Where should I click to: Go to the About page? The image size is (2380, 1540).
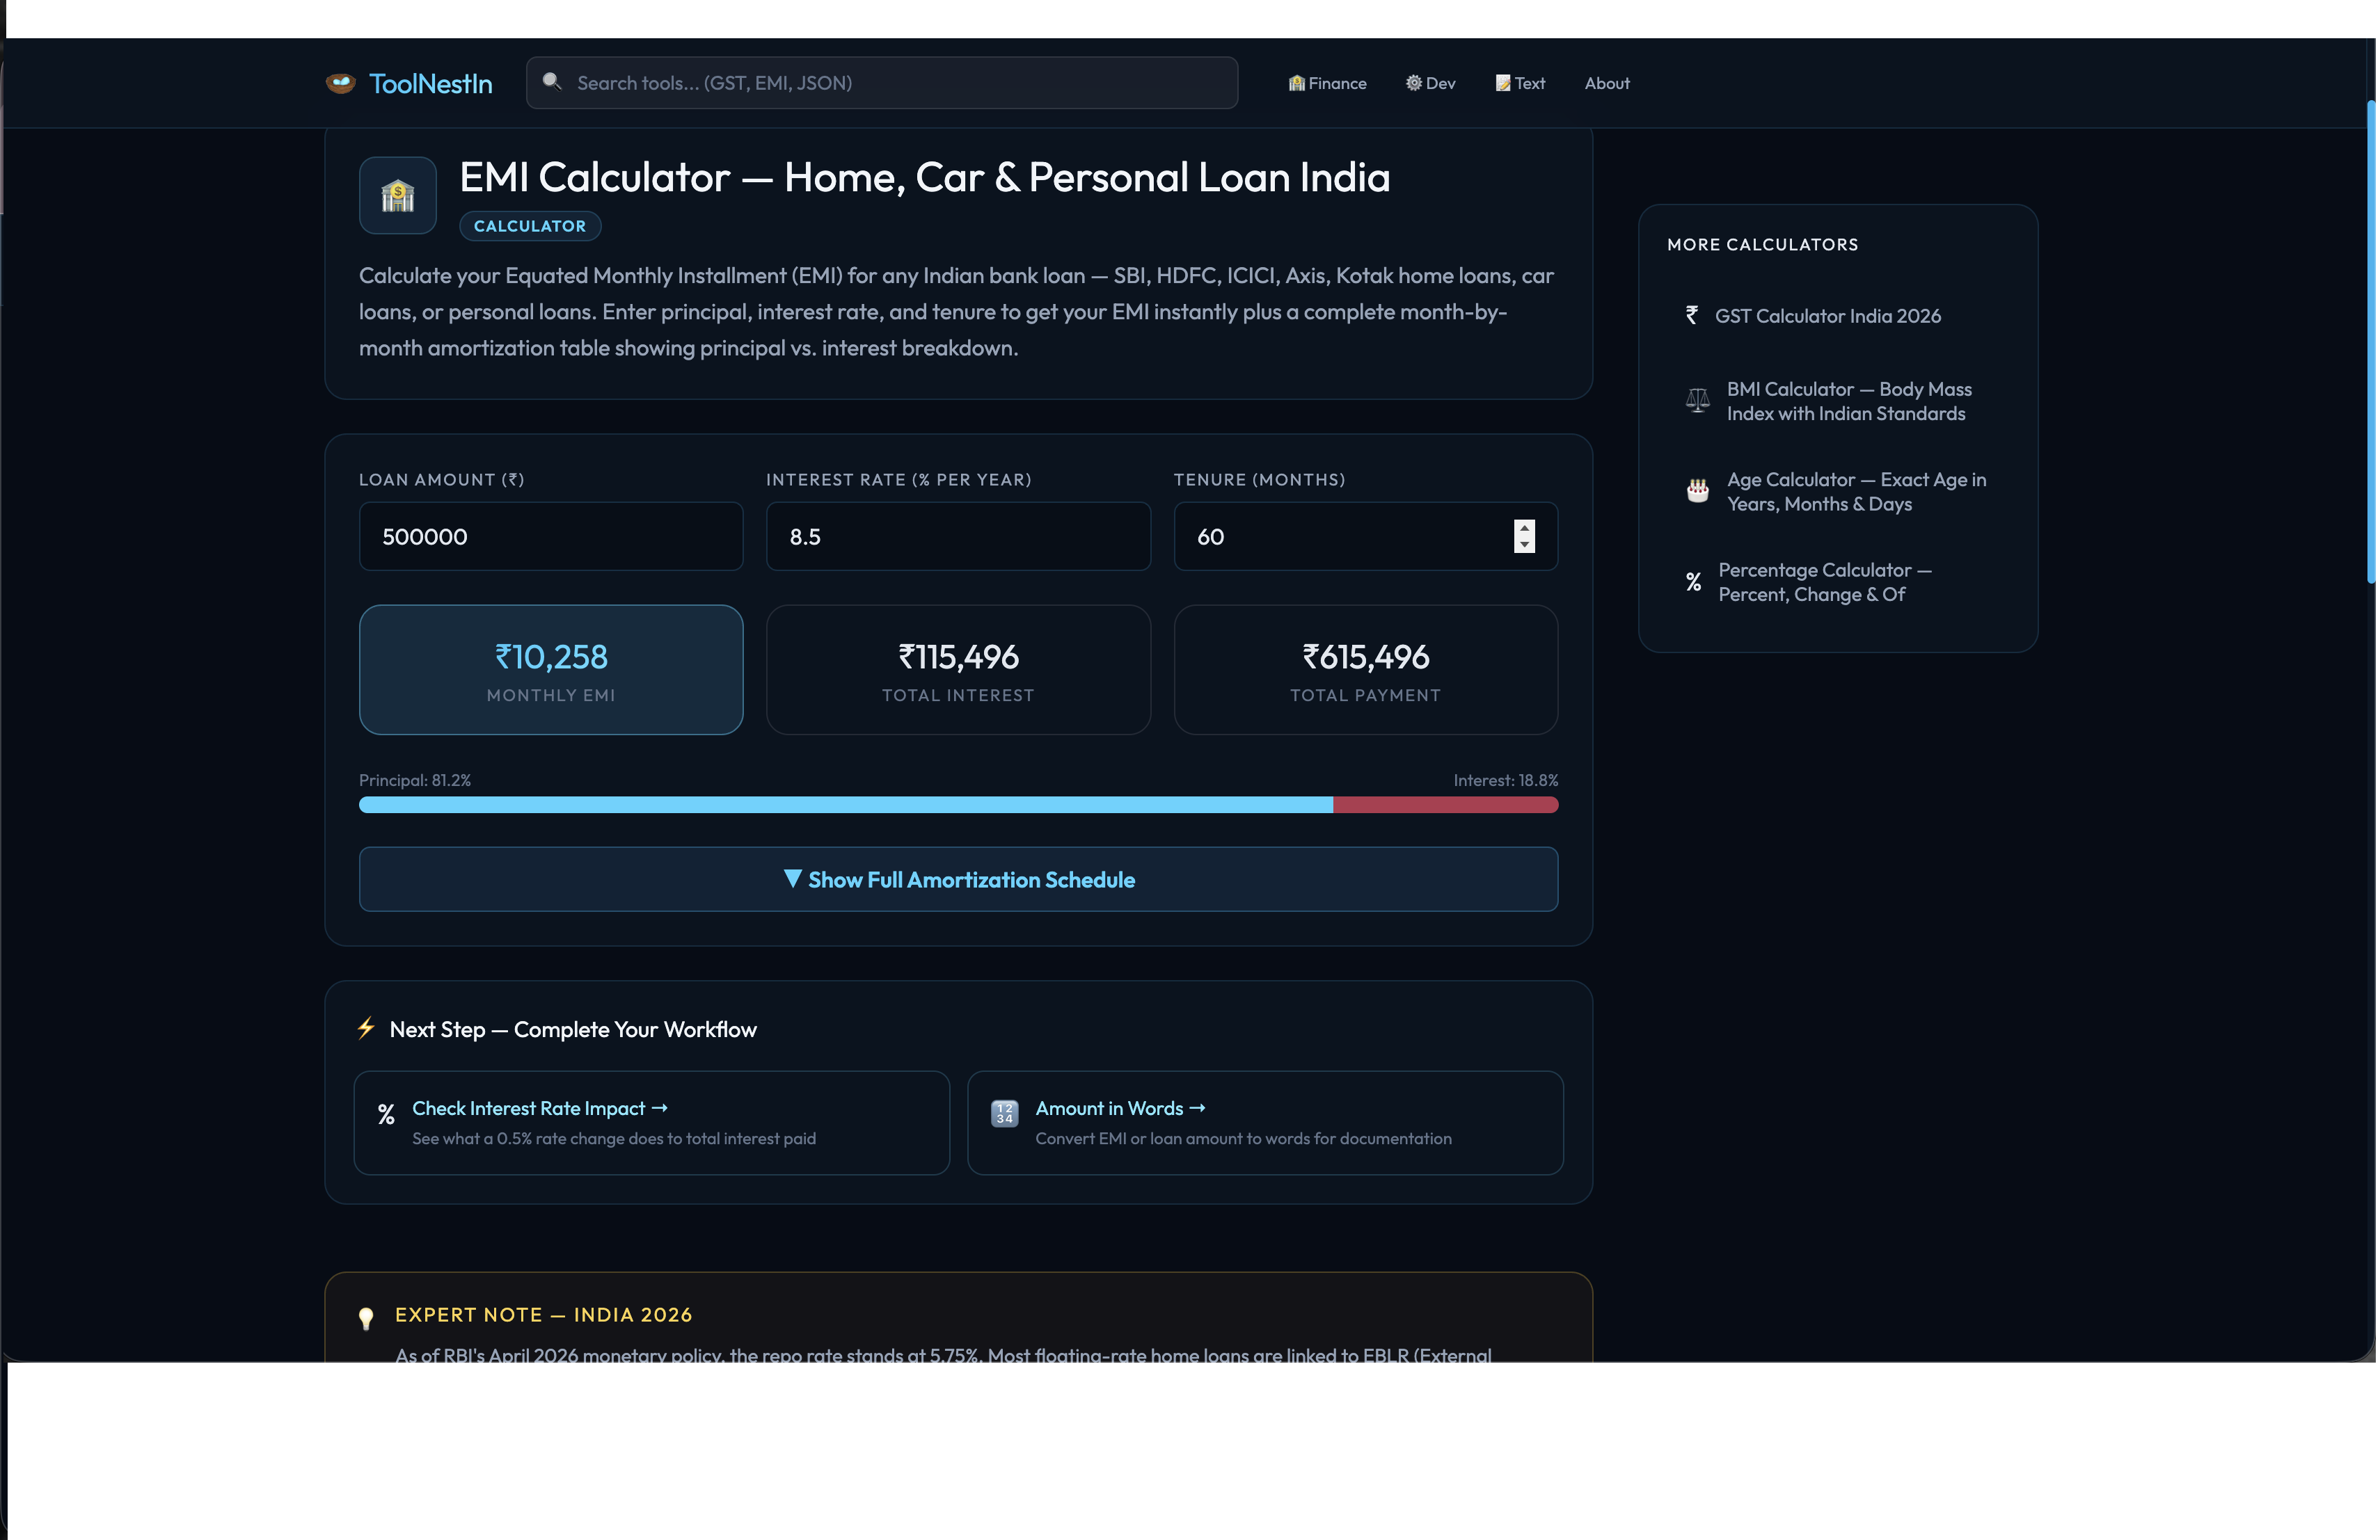click(x=1608, y=83)
